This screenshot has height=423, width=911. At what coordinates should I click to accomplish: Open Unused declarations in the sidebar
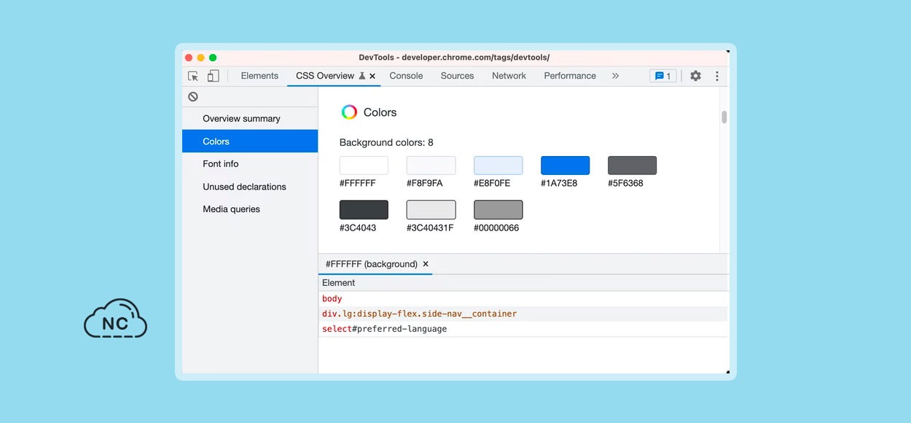[250, 187]
